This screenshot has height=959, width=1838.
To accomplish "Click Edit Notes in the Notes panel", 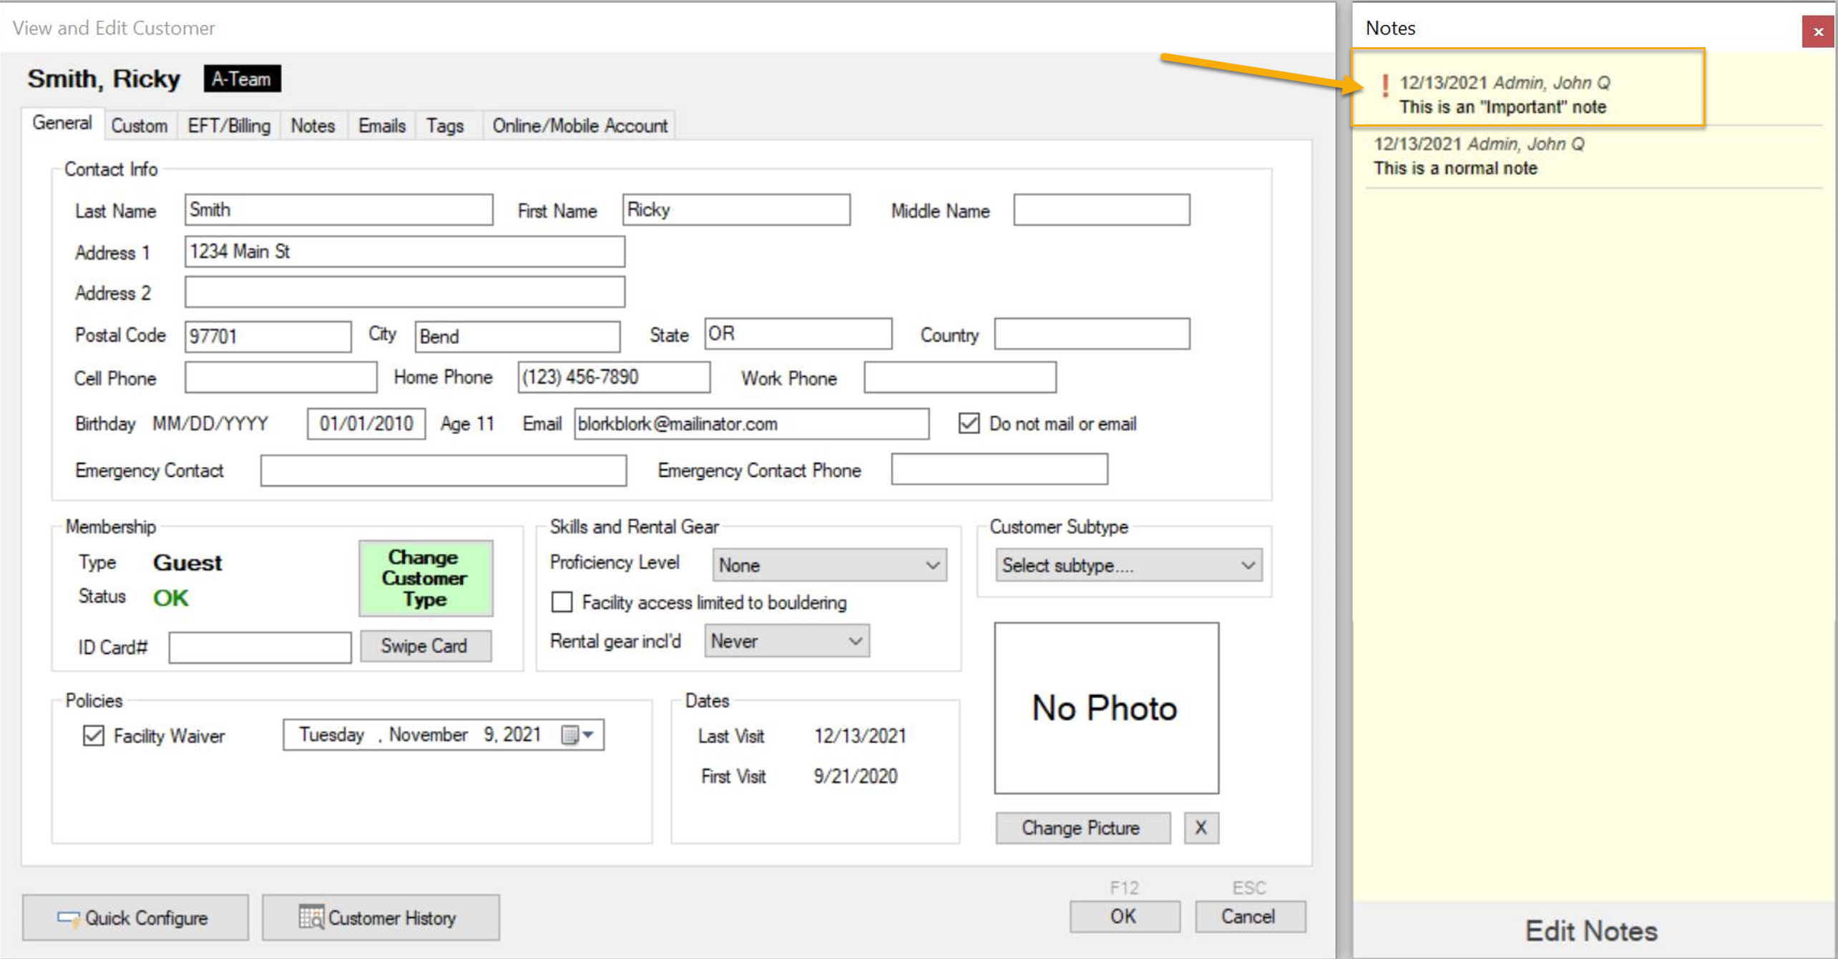I will click(x=1591, y=930).
